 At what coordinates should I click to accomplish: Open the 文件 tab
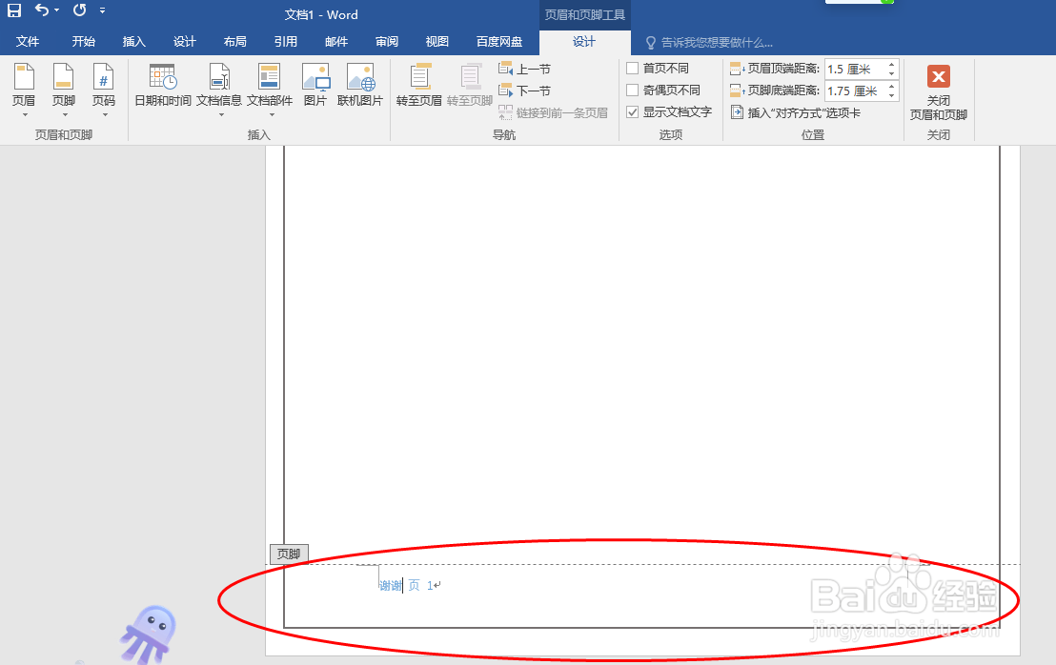click(27, 42)
